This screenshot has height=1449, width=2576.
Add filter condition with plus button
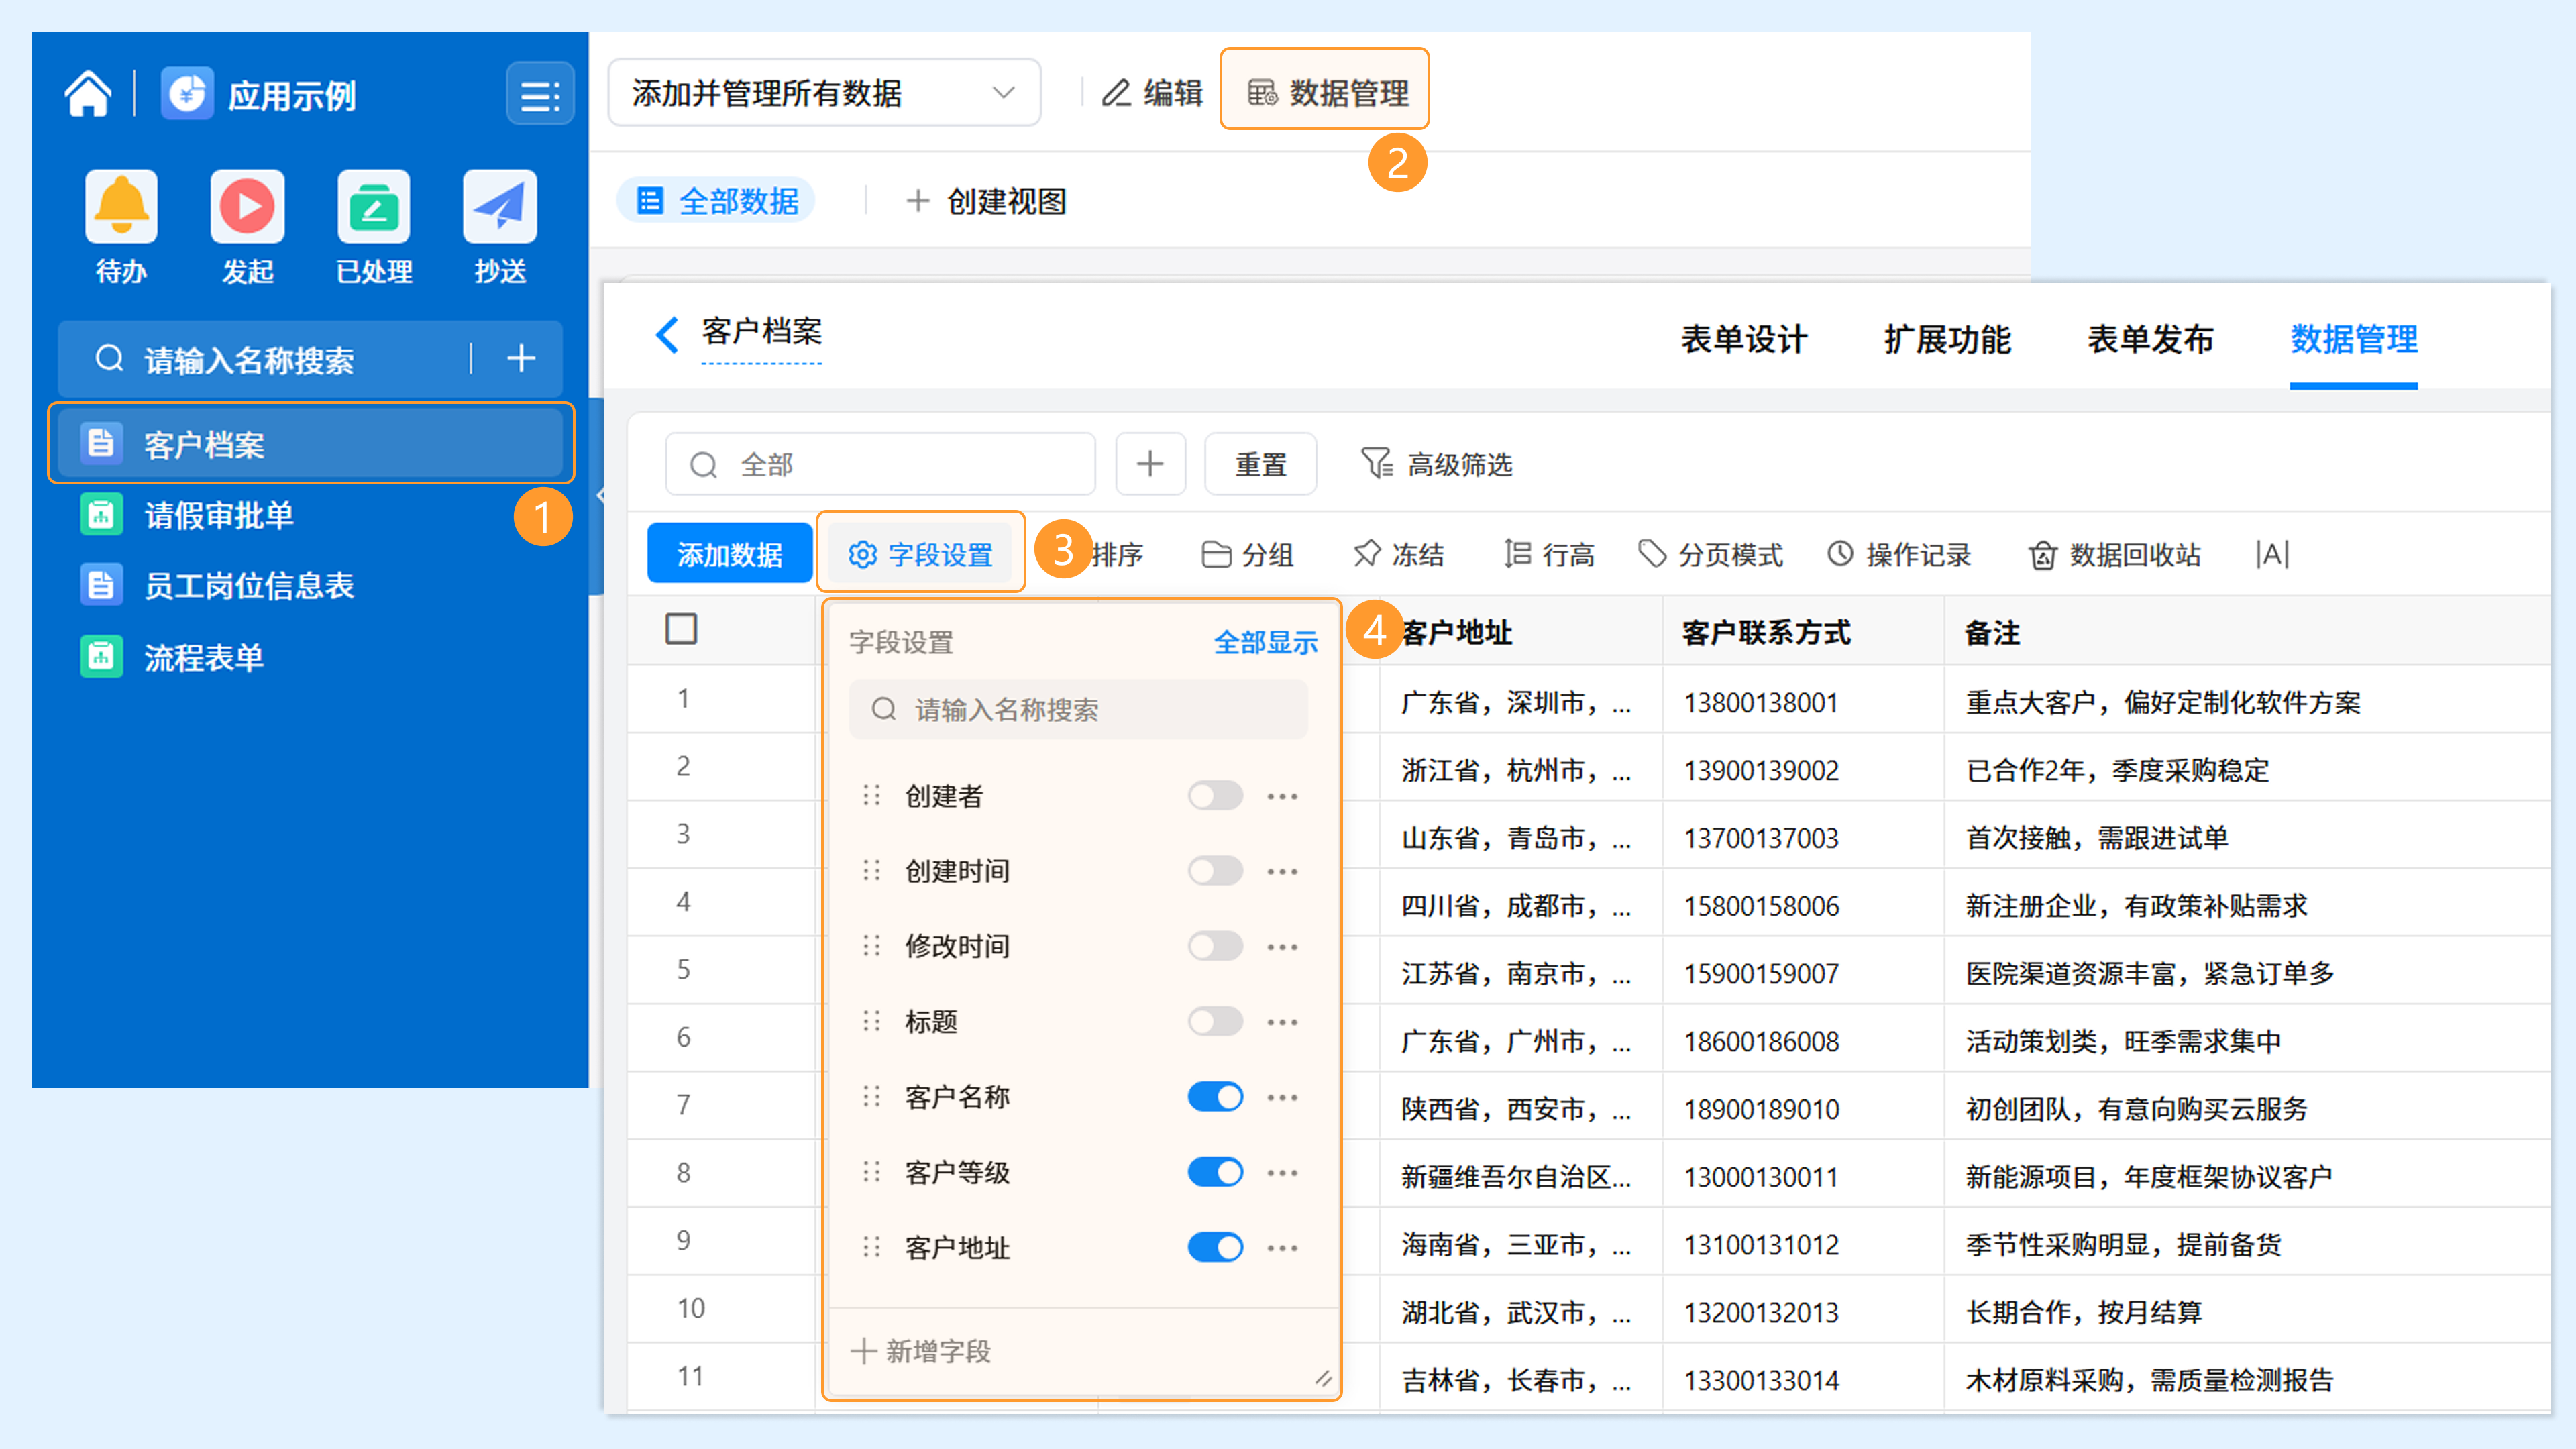[x=1150, y=464]
